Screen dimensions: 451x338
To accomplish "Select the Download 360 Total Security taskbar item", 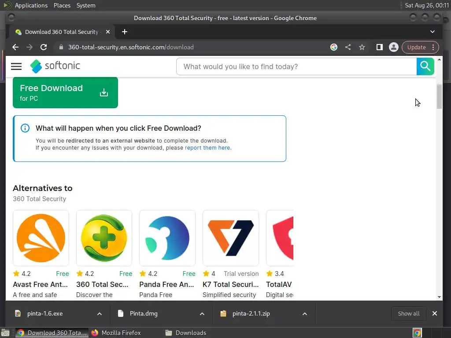I will click(x=52, y=333).
